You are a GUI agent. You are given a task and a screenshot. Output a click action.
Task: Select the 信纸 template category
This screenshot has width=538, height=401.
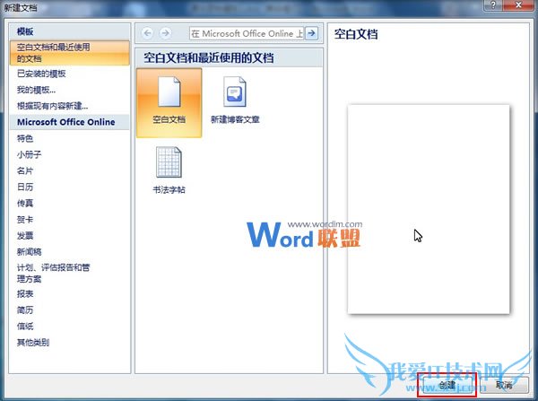pos(25,327)
